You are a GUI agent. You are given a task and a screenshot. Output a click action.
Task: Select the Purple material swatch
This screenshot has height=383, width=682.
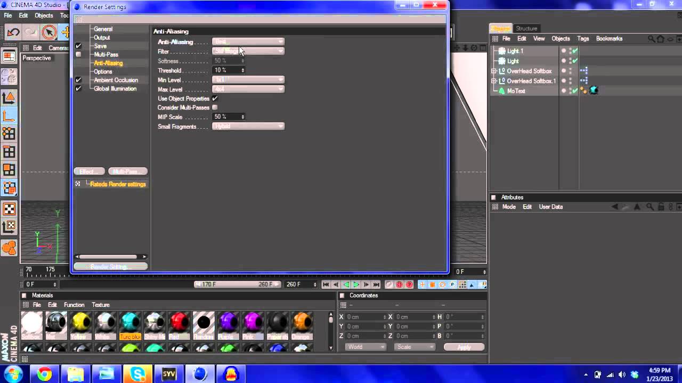coord(228,325)
